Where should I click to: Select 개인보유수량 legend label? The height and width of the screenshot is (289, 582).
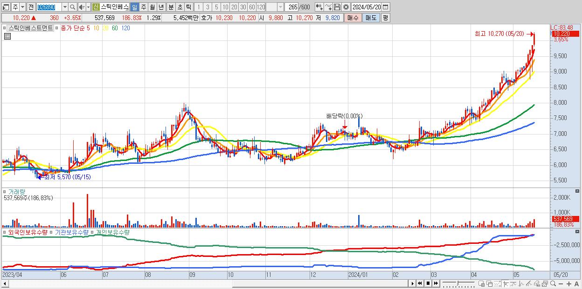(x=112, y=232)
